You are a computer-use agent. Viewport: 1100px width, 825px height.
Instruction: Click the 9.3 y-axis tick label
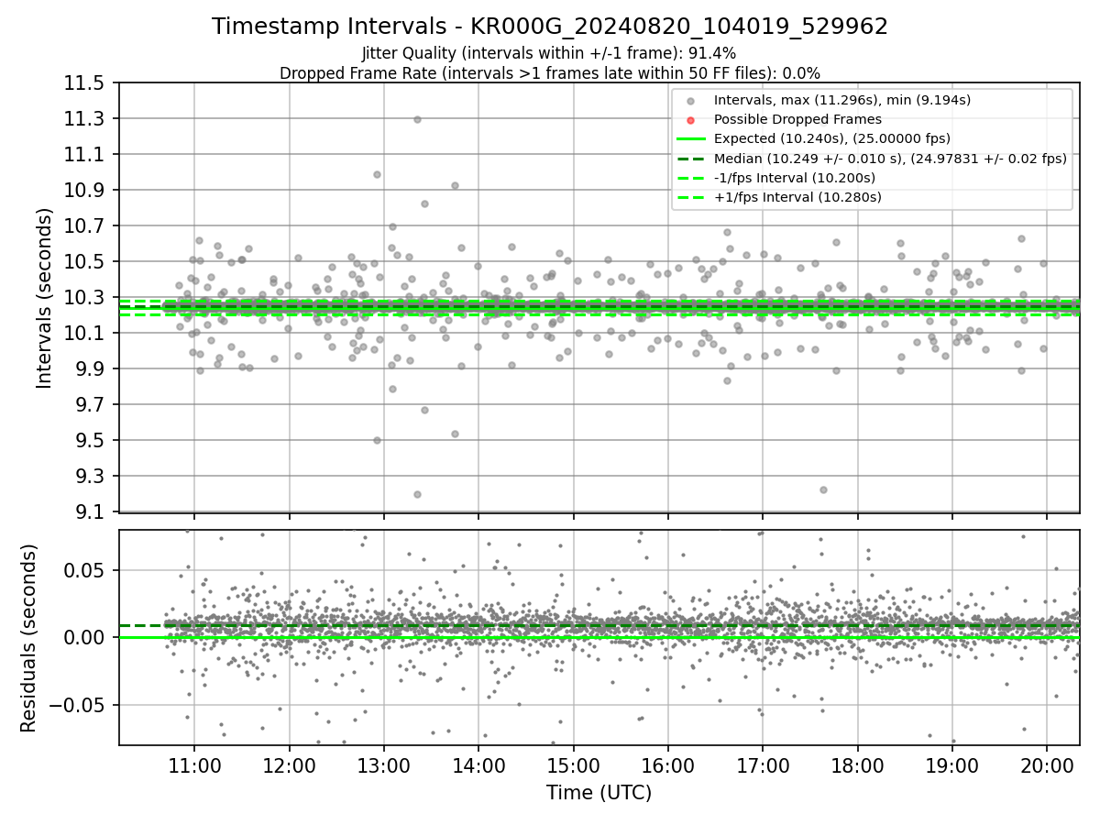point(89,477)
